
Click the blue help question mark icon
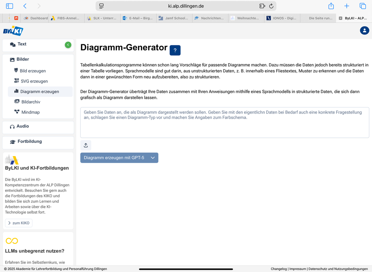tap(175, 50)
